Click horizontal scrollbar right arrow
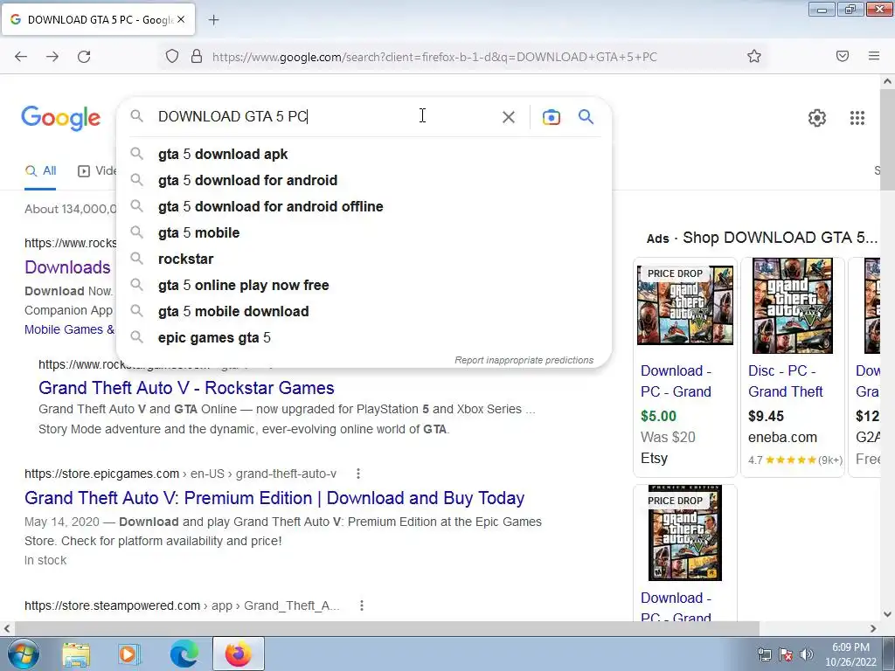Screen dimensions: 895x671 coord(873,628)
